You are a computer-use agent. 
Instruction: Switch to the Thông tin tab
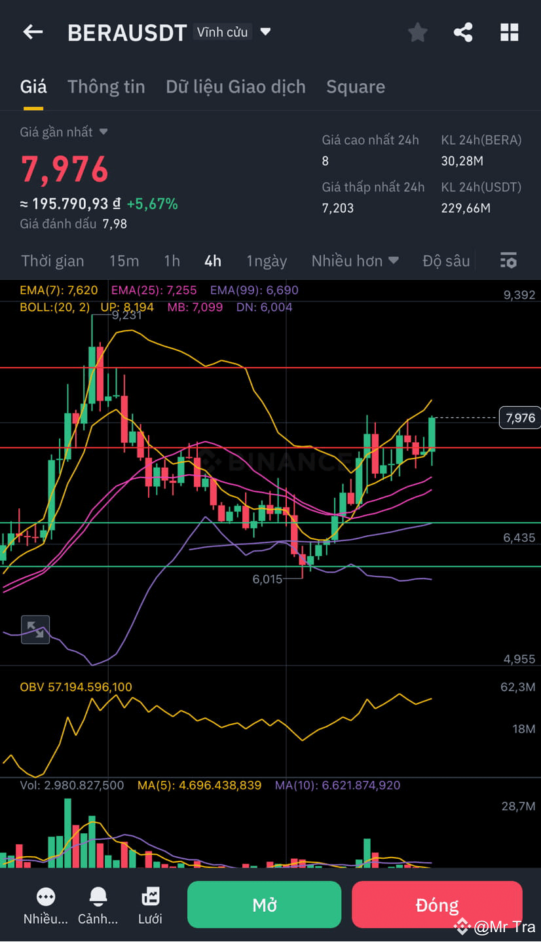point(106,86)
